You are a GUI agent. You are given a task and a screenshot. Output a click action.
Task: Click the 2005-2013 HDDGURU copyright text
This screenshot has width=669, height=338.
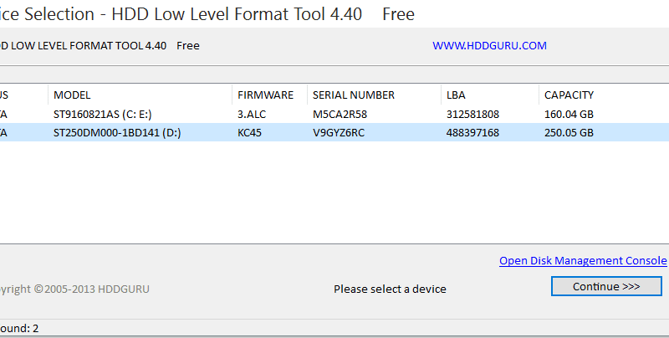(74, 289)
